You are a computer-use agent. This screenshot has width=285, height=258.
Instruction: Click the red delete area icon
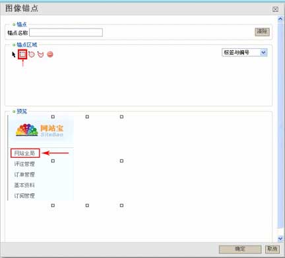[x=50, y=54]
